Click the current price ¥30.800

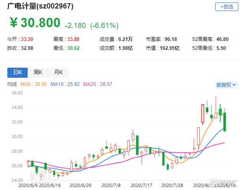tap(35, 23)
